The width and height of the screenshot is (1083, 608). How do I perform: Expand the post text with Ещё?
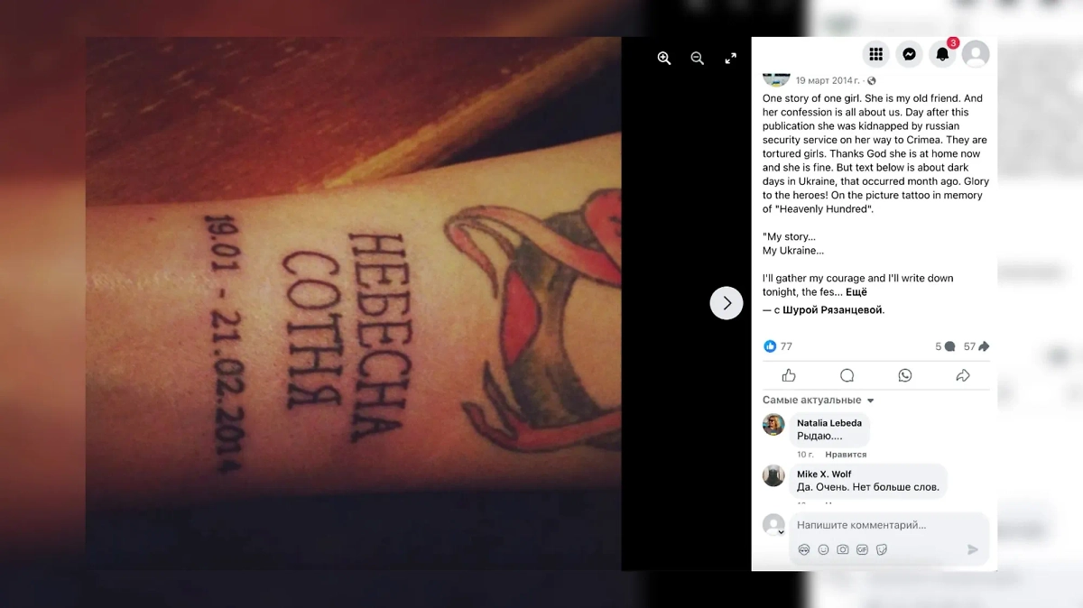point(856,292)
